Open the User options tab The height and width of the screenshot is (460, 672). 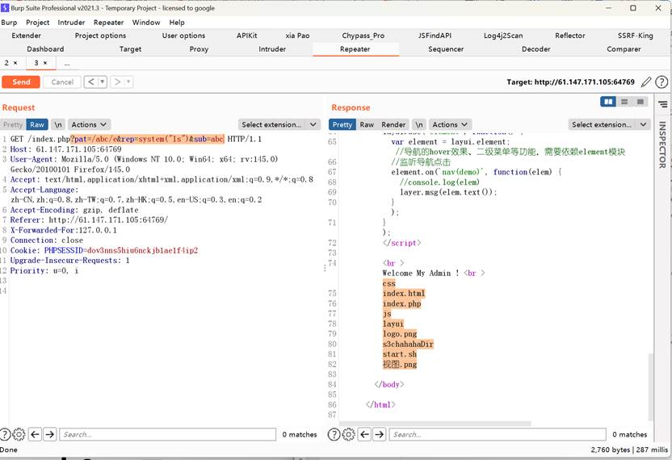183,36
